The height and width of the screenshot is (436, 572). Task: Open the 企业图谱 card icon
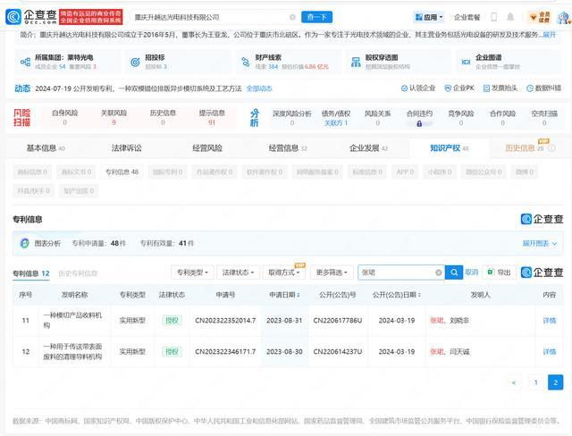(466, 62)
